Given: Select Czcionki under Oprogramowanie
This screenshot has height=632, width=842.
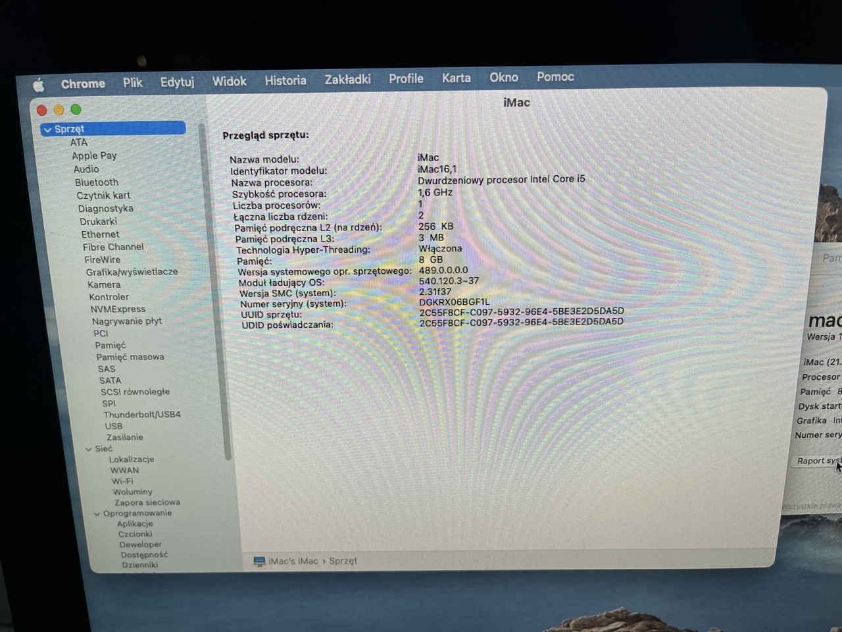Looking at the screenshot, I should (135, 534).
